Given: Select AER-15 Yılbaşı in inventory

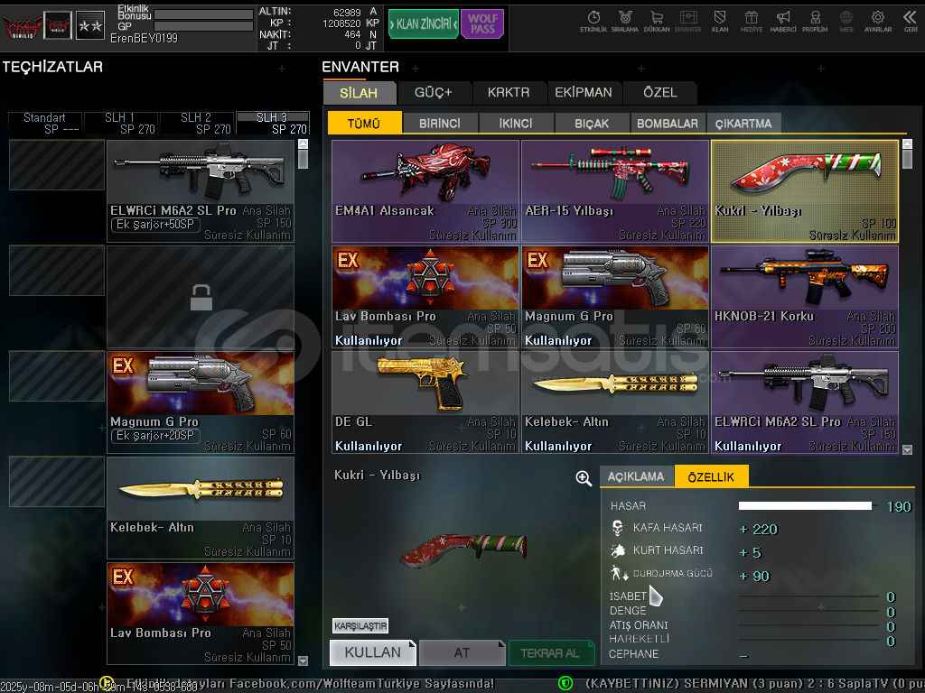Looking at the screenshot, I should pyautogui.click(x=614, y=191).
